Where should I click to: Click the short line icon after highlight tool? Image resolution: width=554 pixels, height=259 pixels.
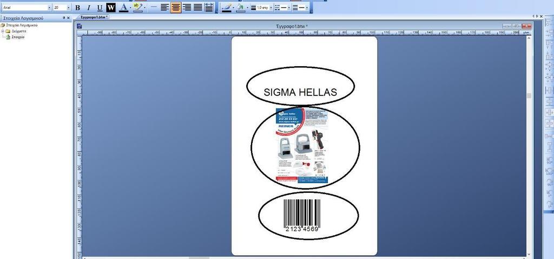tap(153, 8)
